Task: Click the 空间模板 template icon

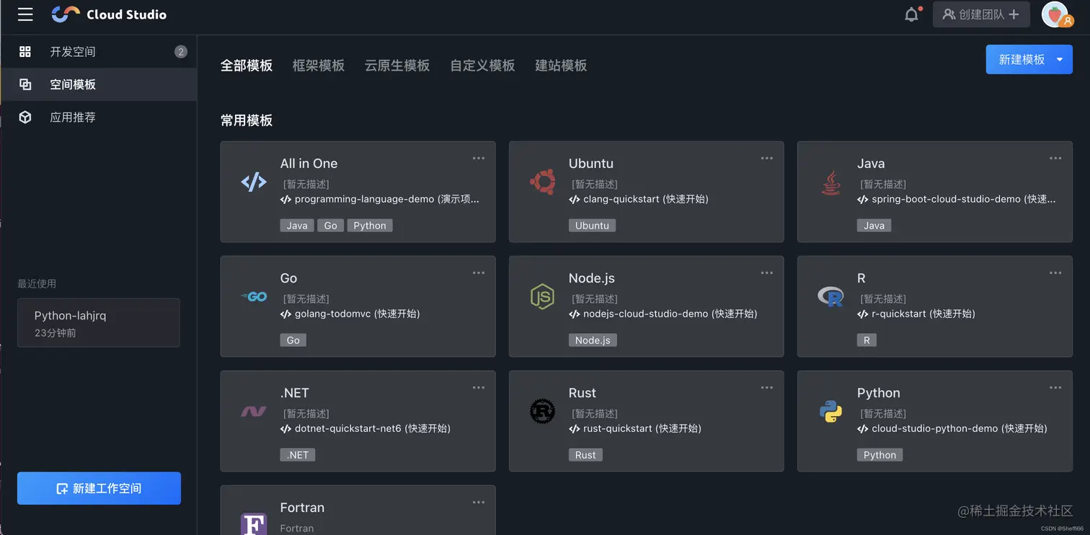Action: pyautogui.click(x=25, y=84)
